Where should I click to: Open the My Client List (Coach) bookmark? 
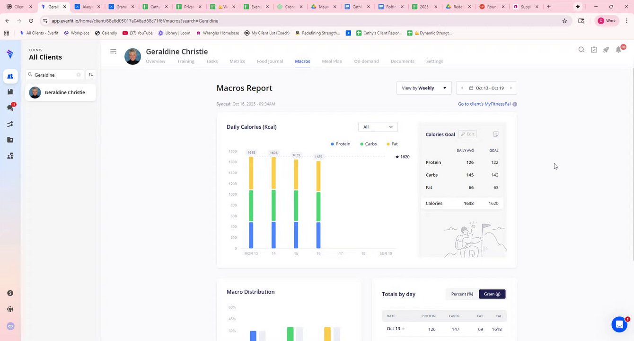pos(267,33)
